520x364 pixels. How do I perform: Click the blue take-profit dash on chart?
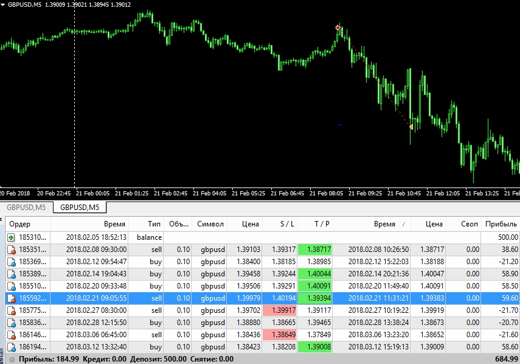339,125
